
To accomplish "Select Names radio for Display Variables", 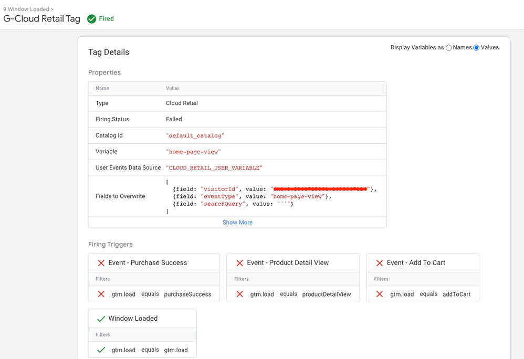I will 448,48.
